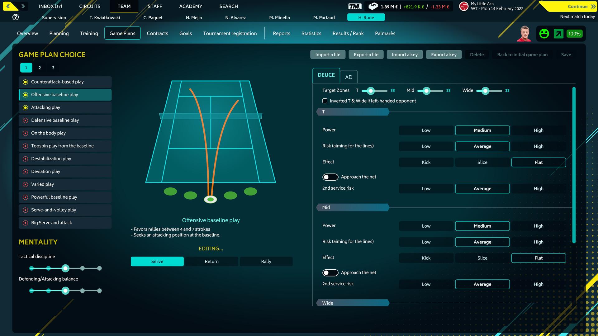Select the Counterattack-based play radio button
This screenshot has height=336, width=598.
click(x=26, y=82)
